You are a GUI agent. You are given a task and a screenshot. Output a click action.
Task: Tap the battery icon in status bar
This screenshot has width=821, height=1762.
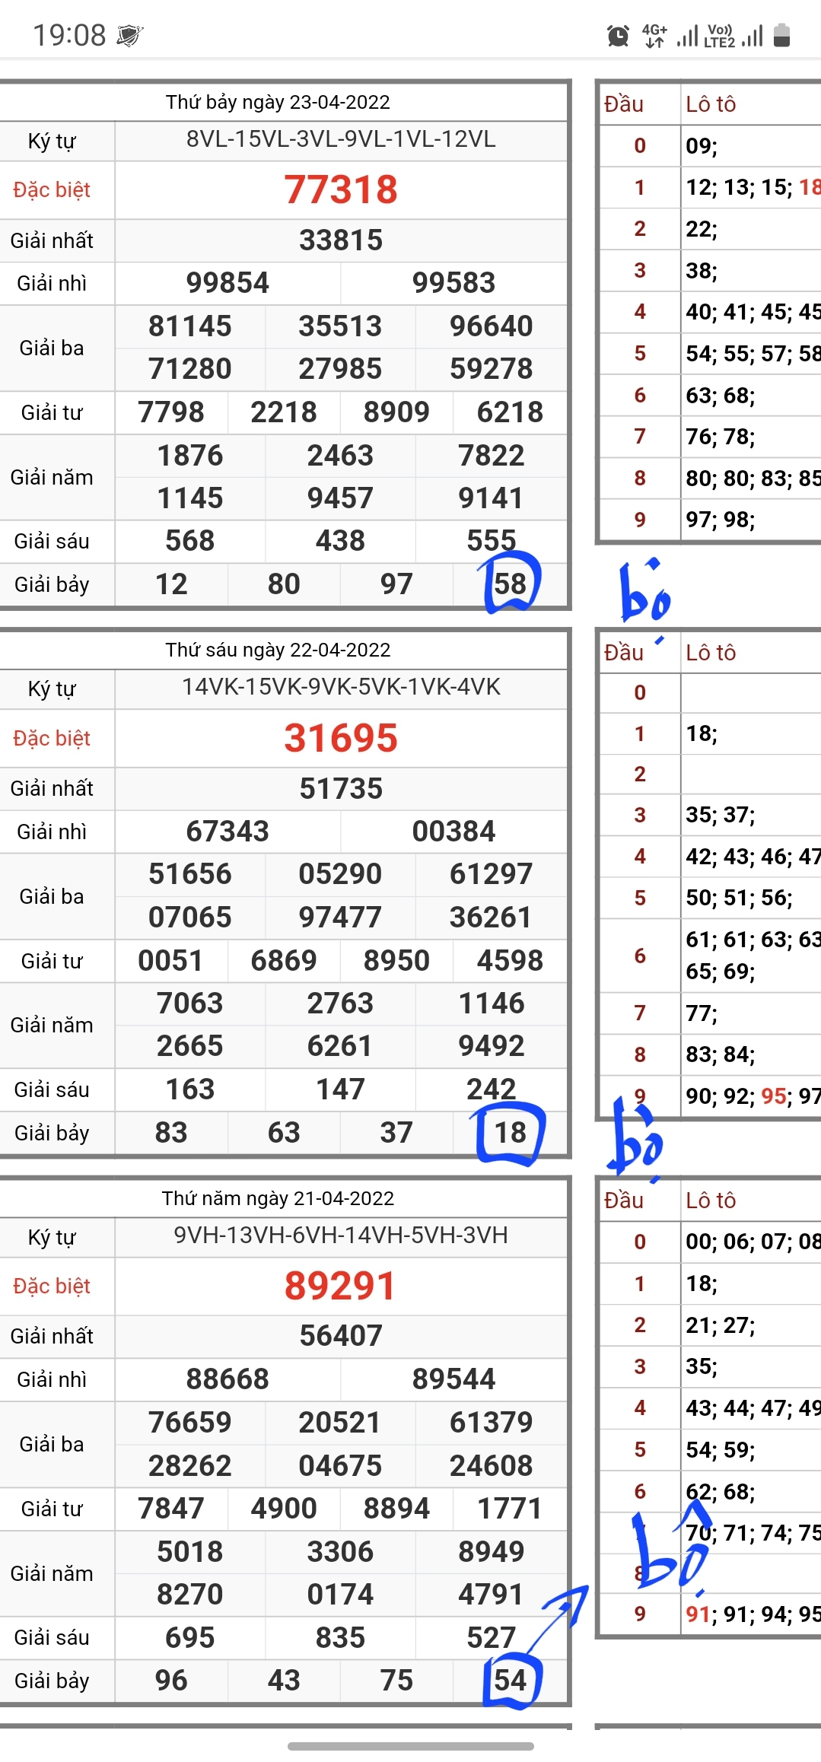click(x=781, y=36)
